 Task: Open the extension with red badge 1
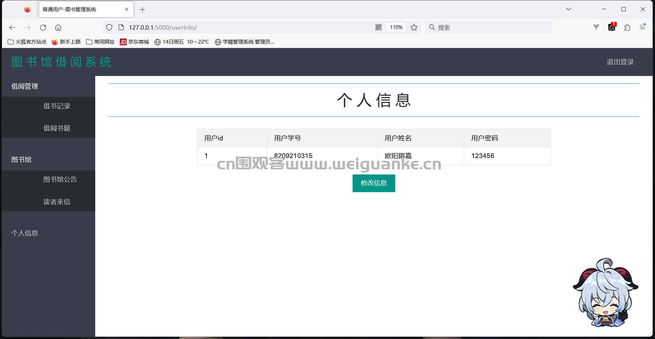[x=612, y=27]
